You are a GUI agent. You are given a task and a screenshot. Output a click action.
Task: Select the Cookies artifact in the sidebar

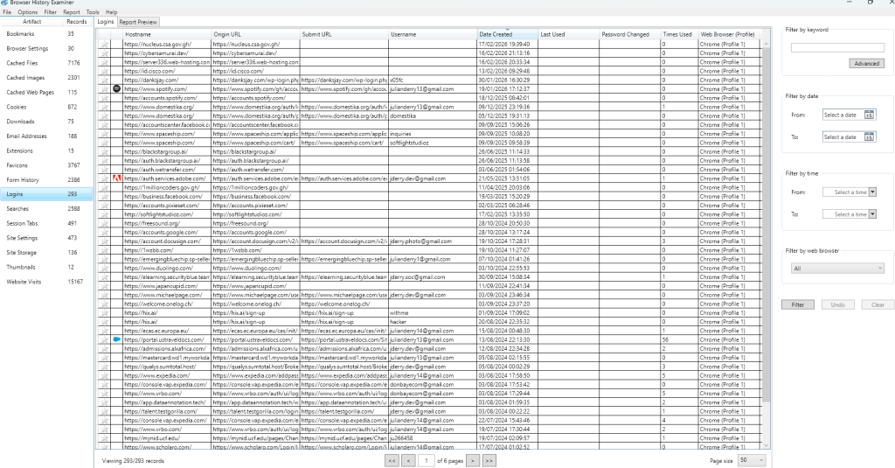17,106
